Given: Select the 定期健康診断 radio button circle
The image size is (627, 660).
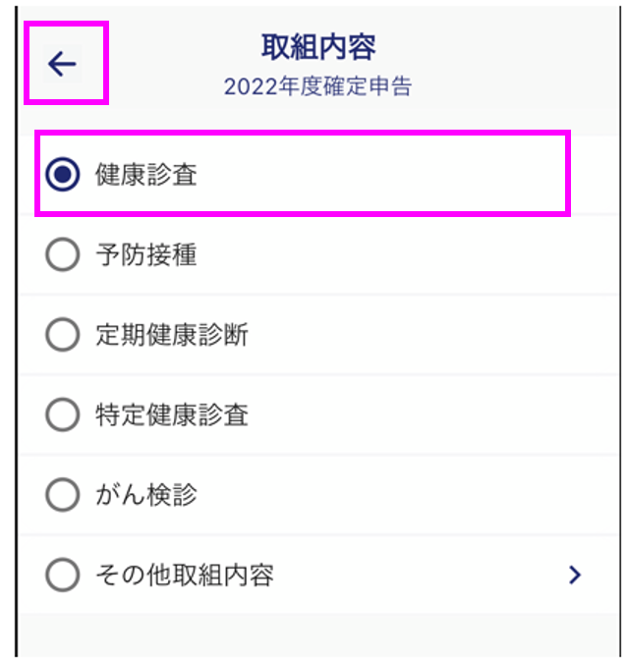Looking at the screenshot, I should coord(62,335).
